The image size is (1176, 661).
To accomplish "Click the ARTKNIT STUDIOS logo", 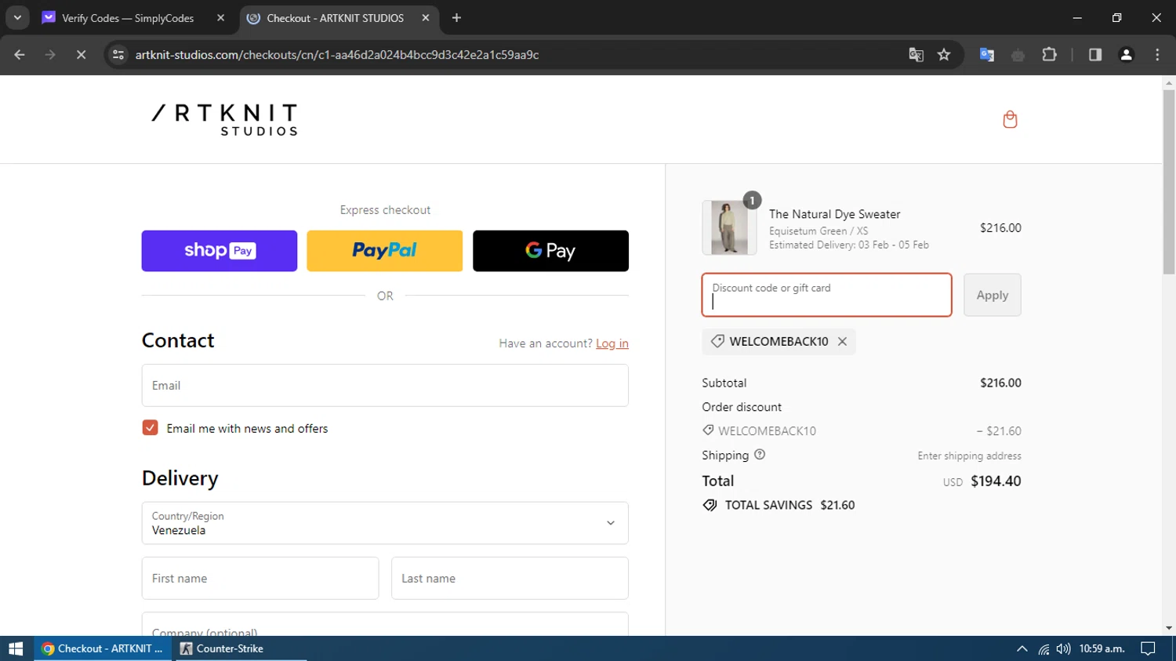I will click(225, 119).
